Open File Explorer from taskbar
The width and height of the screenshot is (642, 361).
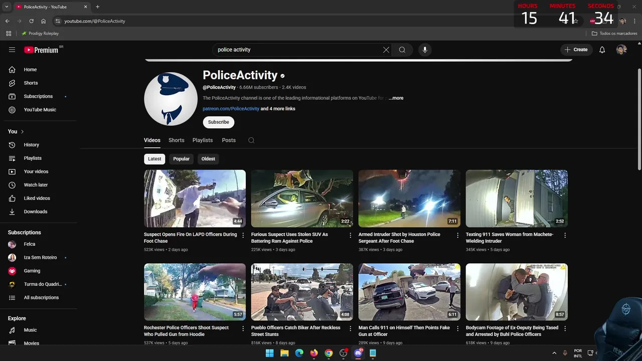[284, 353]
